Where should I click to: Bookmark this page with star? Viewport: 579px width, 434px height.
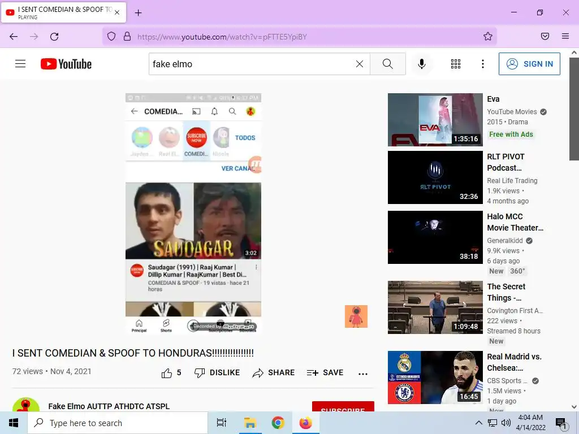coord(488,37)
